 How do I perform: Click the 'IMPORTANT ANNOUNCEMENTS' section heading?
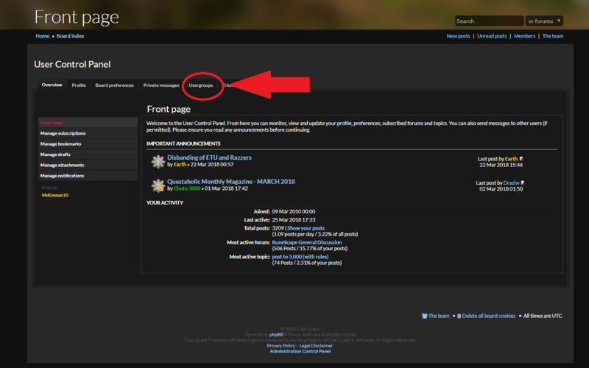coord(183,144)
